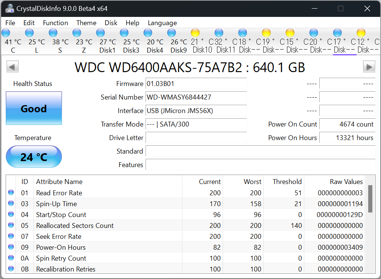This screenshot has height=279, width=381.
Task: Click the Attribute Name column header
Action: pos(59,182)
